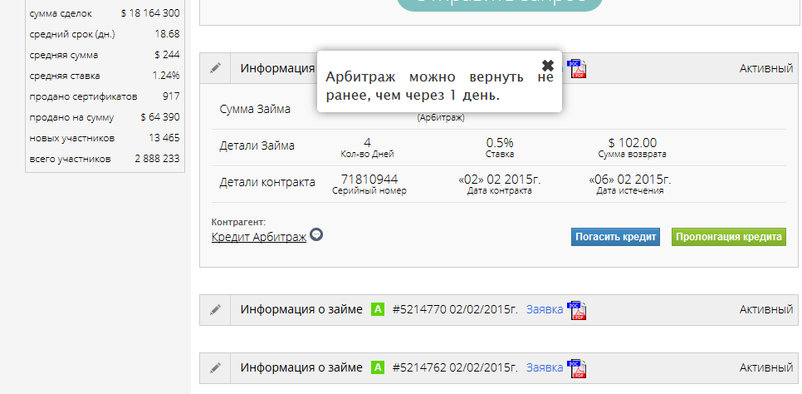Click pencil icon for loan #5214762

[215, 367]
